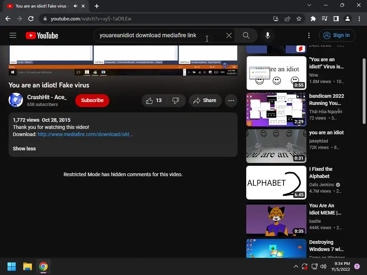Share this page icon in address bar
367x275 pixels.
[x=287, y=19]
